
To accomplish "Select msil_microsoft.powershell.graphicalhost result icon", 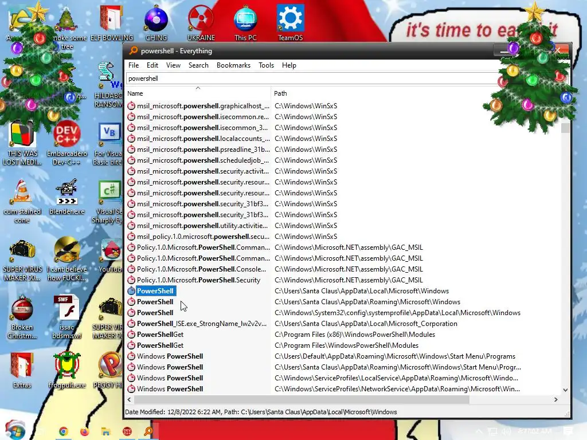I will pos(131,106).
